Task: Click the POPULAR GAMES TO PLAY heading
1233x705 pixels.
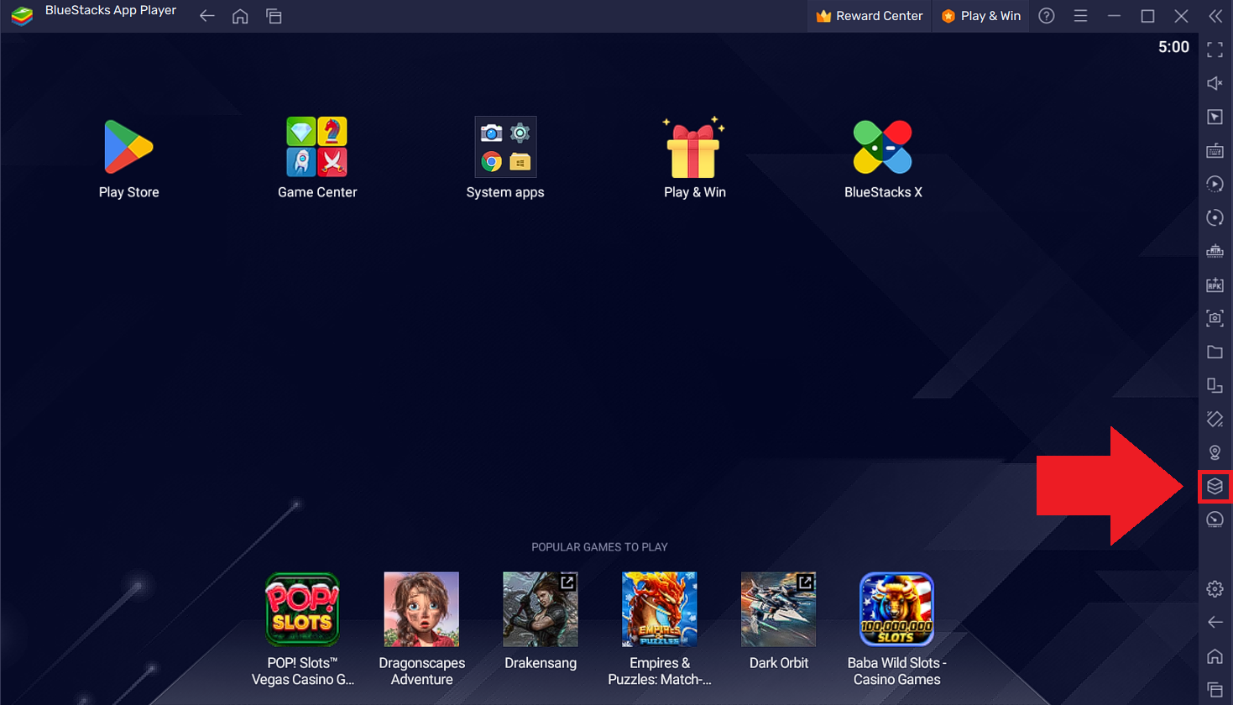Action: tap(599, 547)
